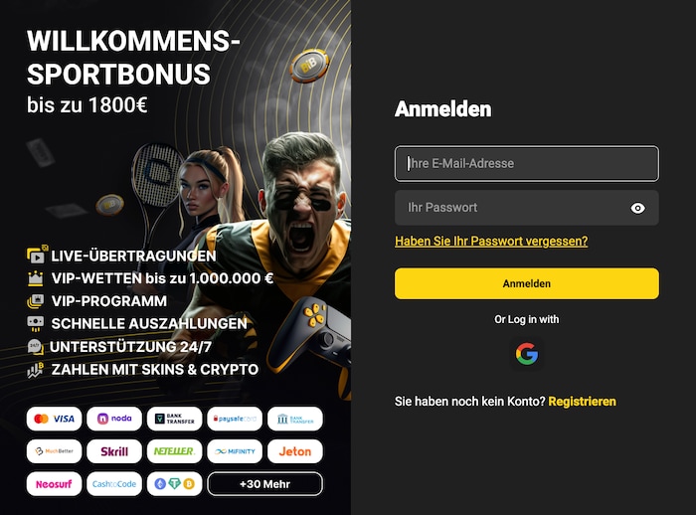Choose the MiFinity payment badge
The image size is (696, 515).
(x=235, y=451)
